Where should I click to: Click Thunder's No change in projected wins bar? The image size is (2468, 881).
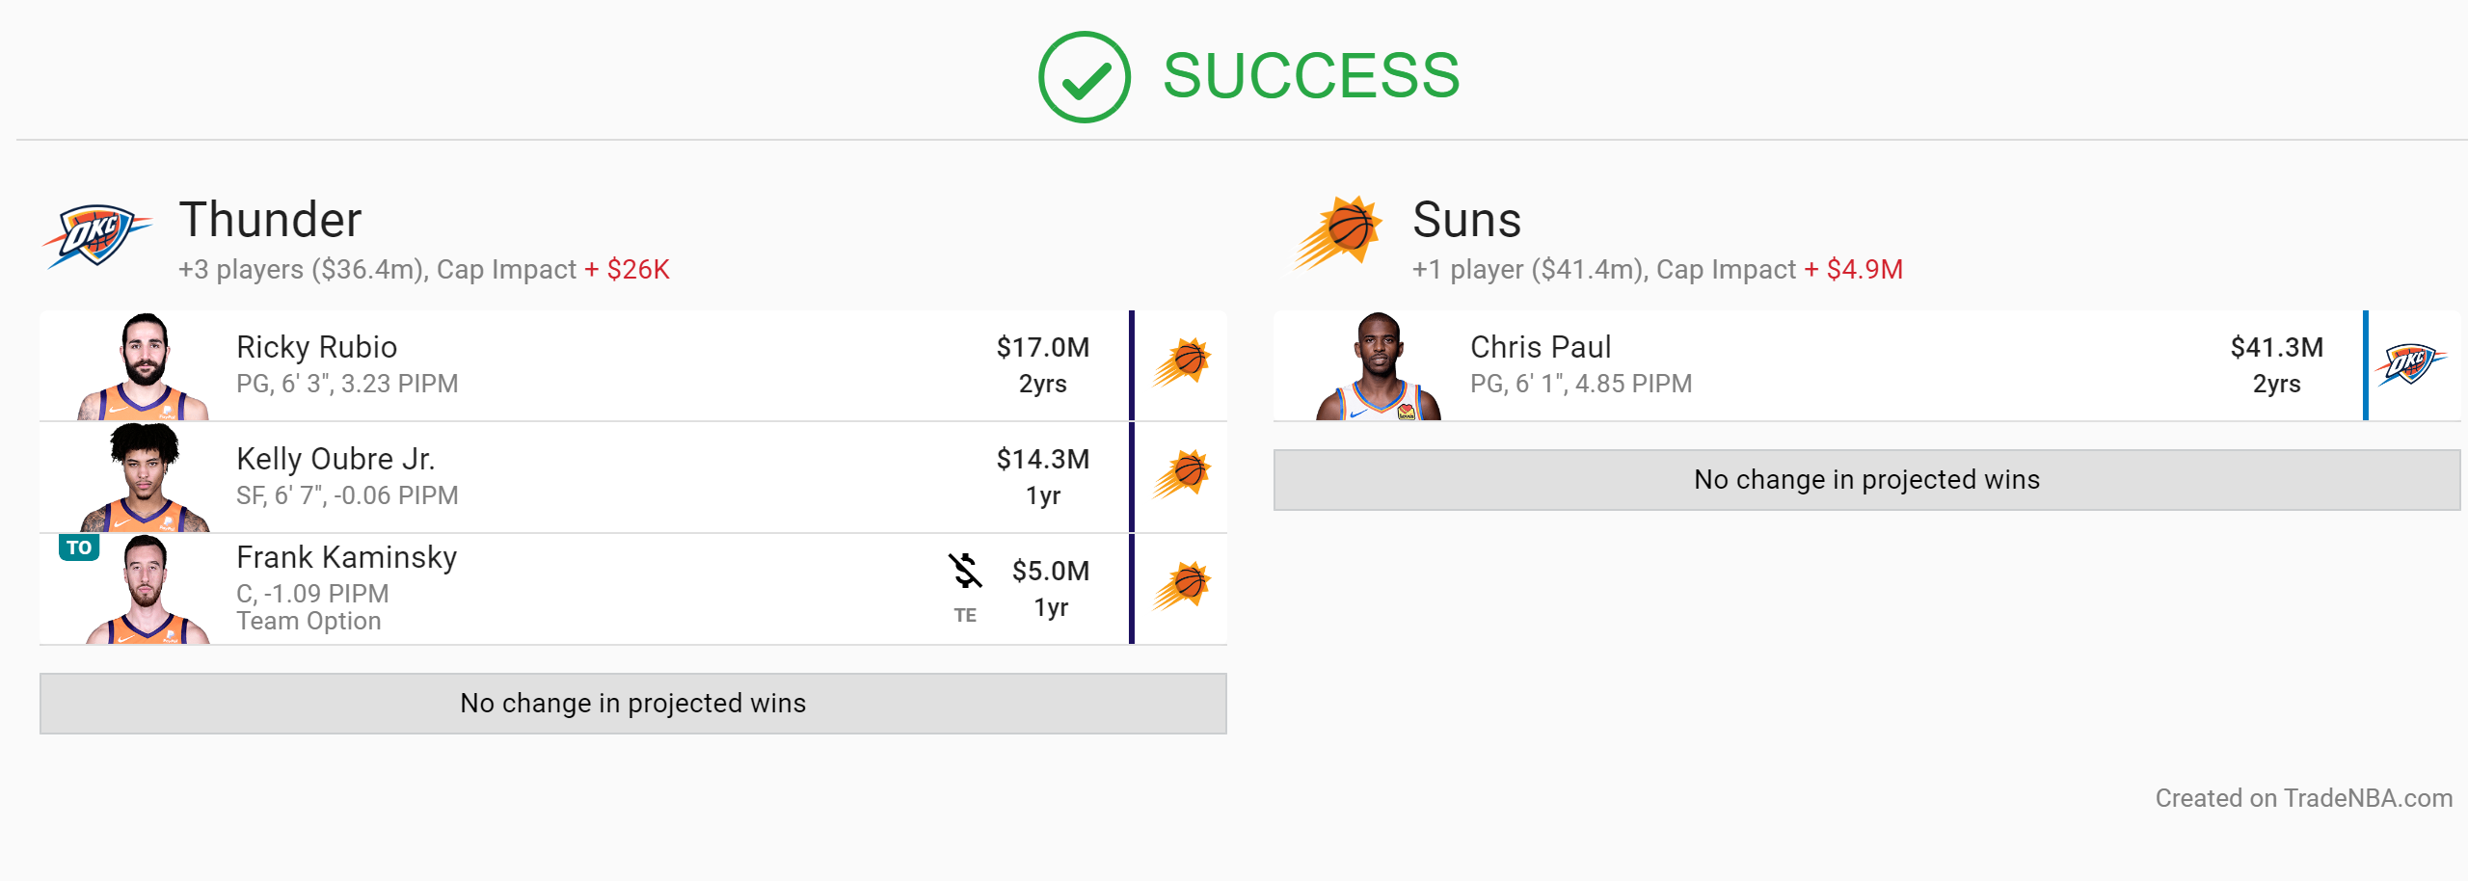click(633, 704)
